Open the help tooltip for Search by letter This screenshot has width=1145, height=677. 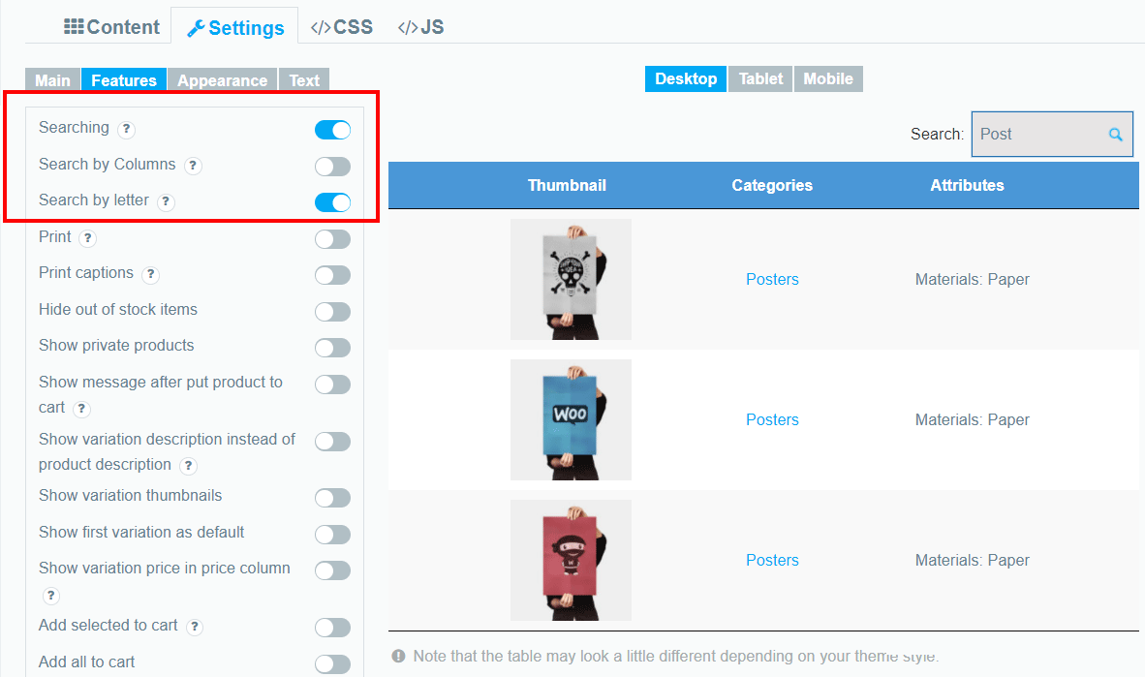coord(166,201)
